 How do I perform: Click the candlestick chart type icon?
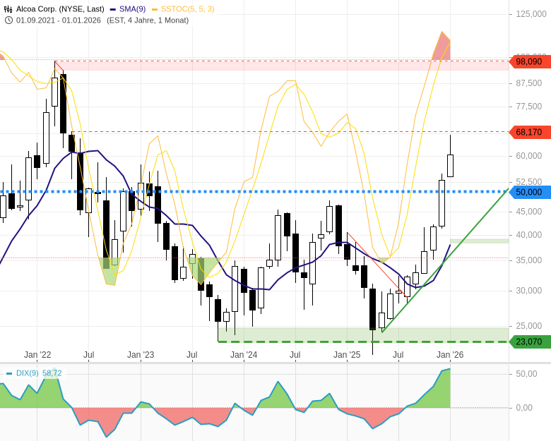coord(8,9)
